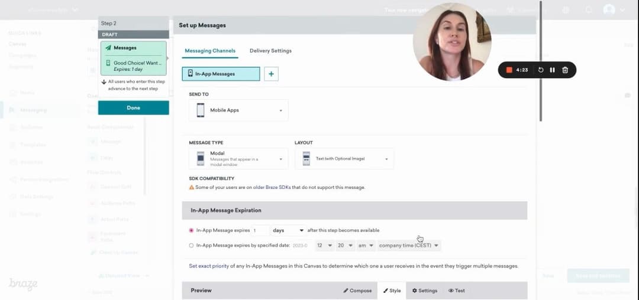Switch to the Delivery Settings tab
This screenshot has width=639, height=300.
[x=270, y=51]
